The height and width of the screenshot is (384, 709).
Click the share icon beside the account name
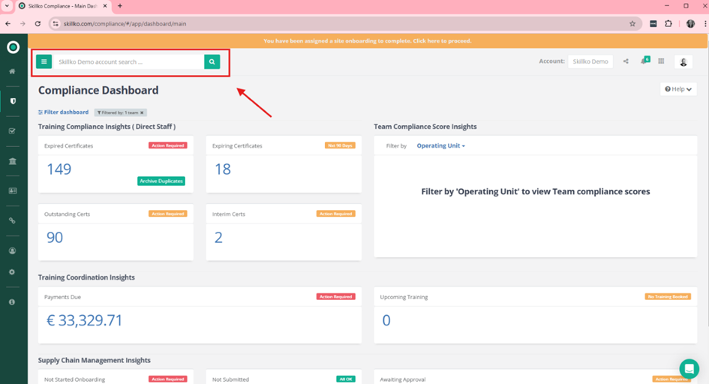(x=626, y=61)
